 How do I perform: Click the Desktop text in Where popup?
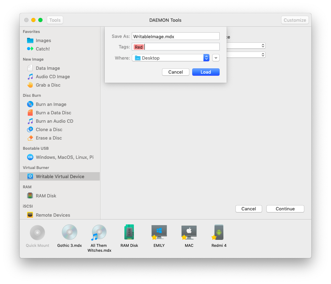(150, 58)
